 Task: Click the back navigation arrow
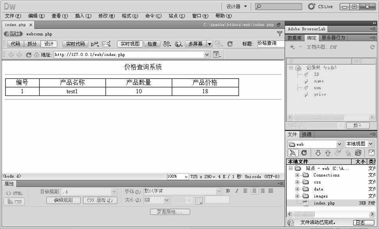tap(11, 55)
